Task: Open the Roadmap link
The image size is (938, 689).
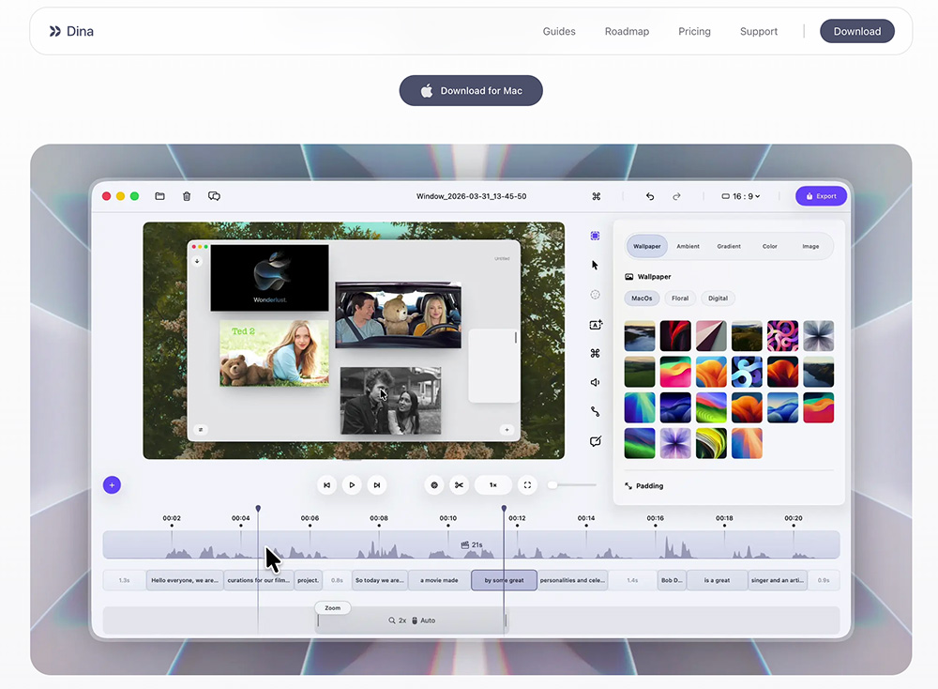Action: [627, 31]
